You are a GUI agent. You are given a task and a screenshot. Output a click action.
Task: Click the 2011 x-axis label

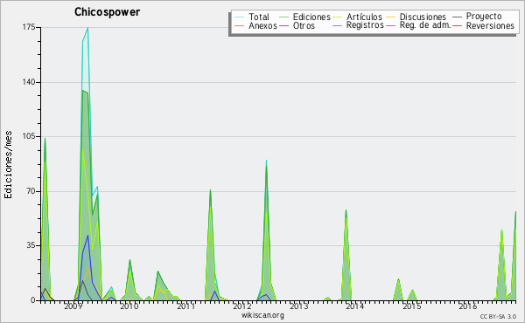[x=185, y=306]
